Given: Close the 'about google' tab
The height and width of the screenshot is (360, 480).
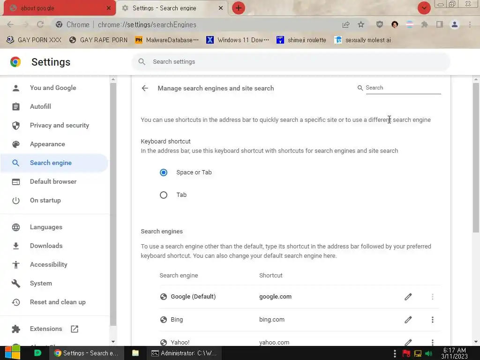Looking at the screenshot, I should (x=108, y=8).
